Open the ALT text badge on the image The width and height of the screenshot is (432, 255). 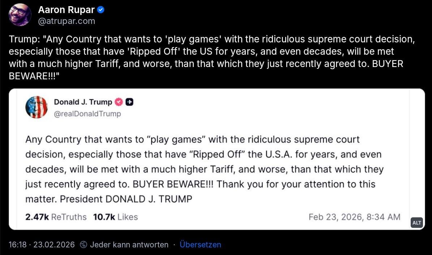coord(417,223)
